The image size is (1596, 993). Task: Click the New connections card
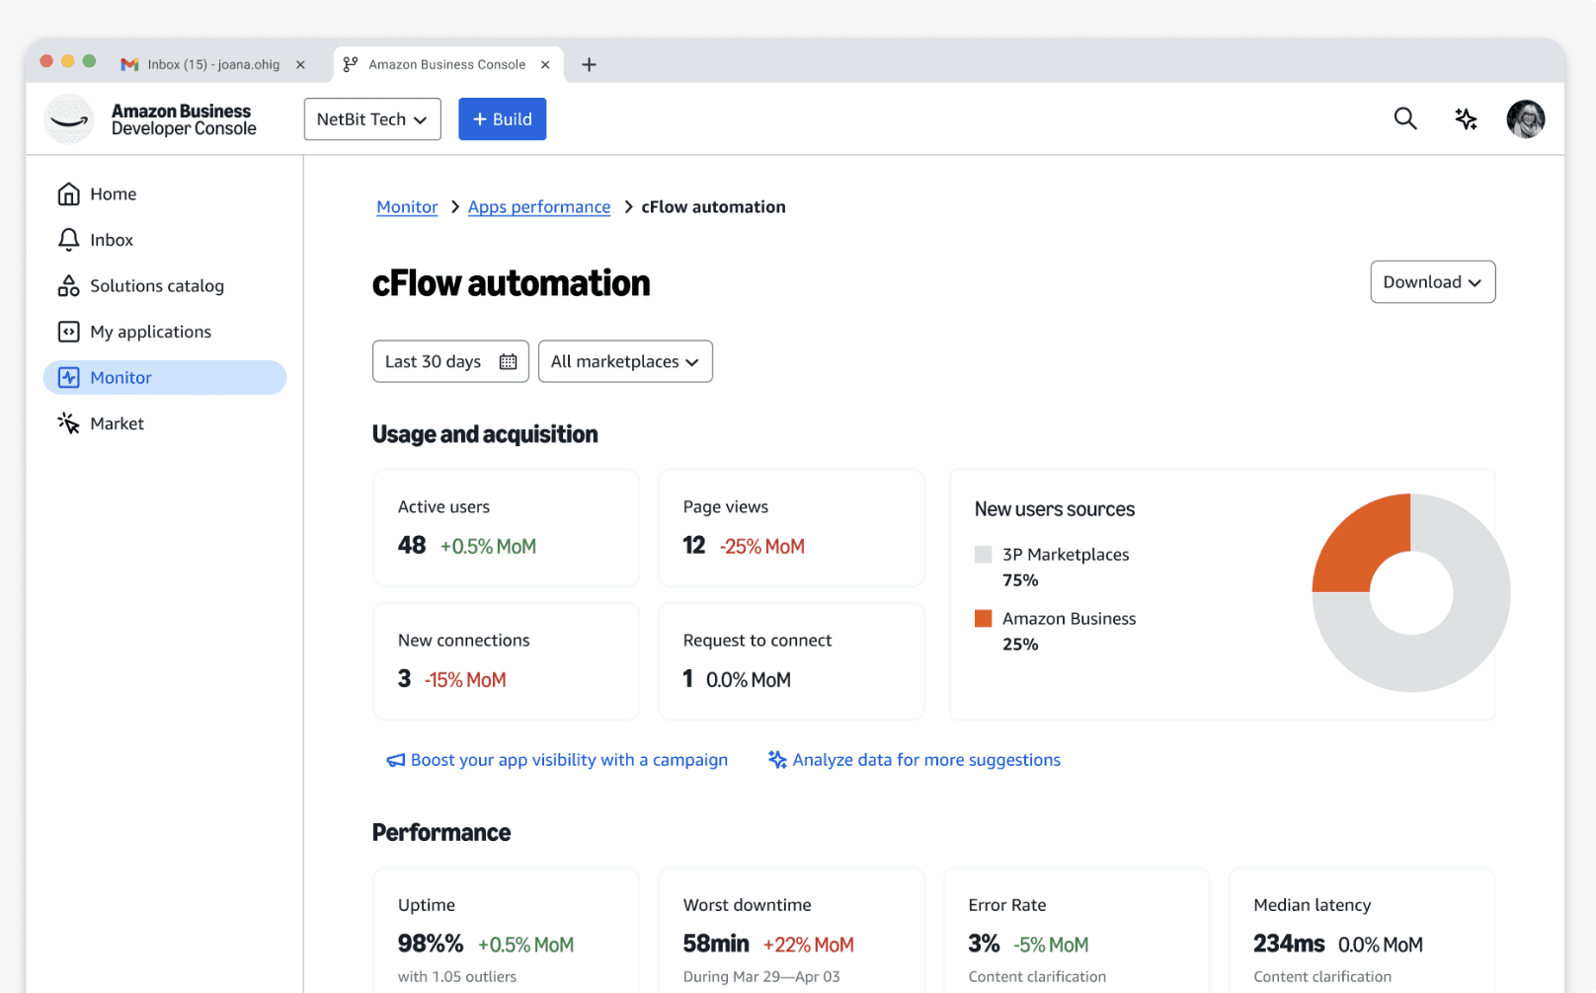click(x=506, y=661)
